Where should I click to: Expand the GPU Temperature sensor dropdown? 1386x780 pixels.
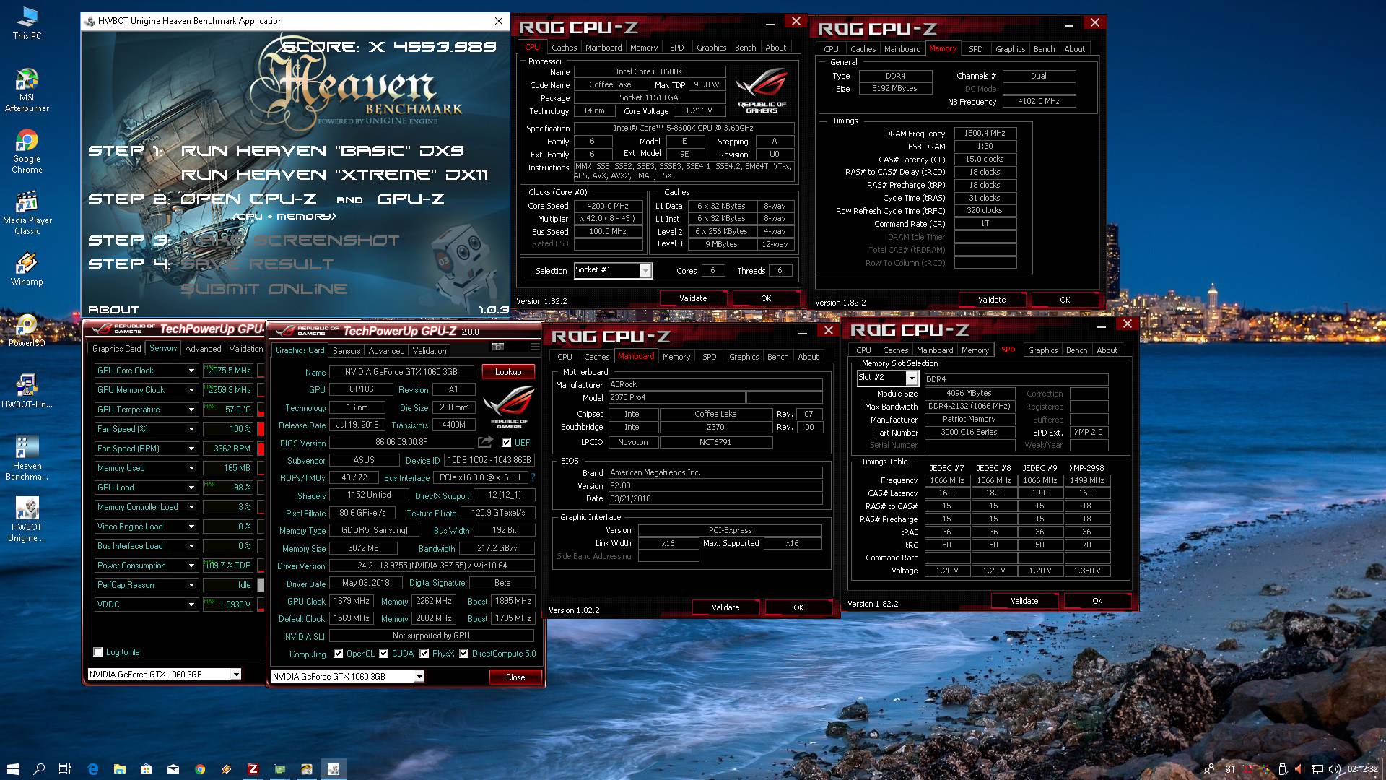point(191,409)
